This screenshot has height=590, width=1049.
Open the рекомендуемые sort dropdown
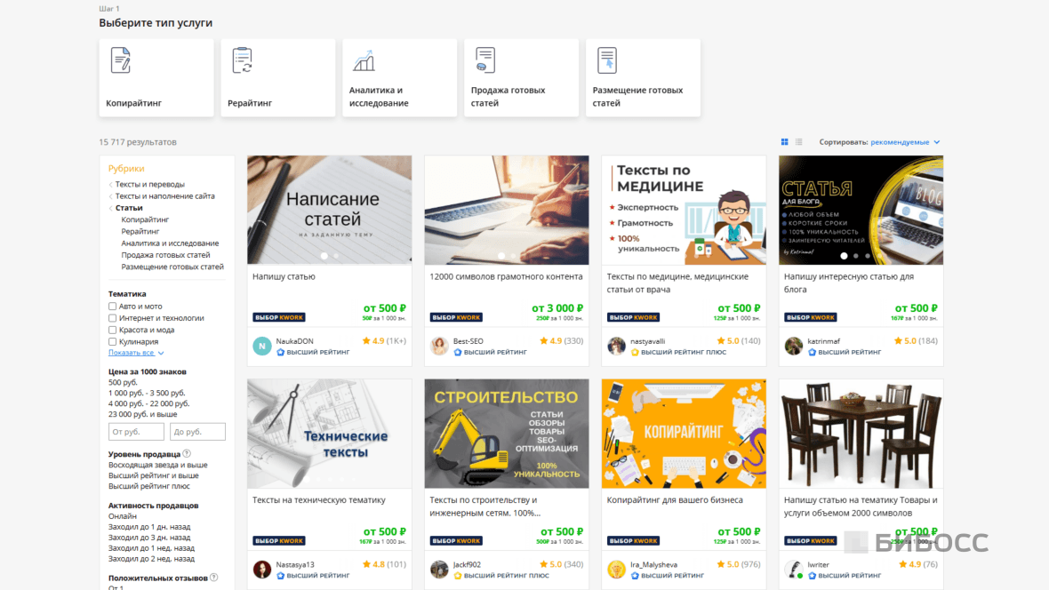pos(904,142)
